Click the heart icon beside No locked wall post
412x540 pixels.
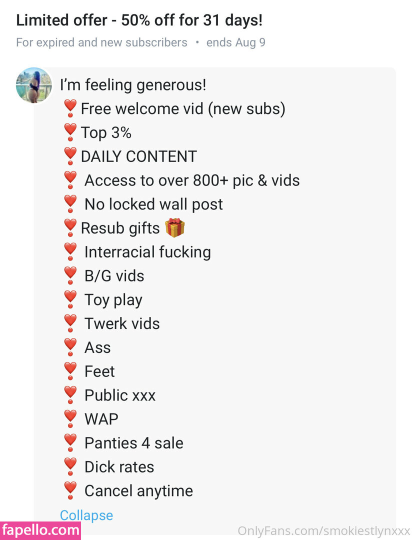coord(70,204)
